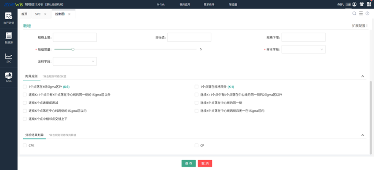
Task: Click the 每组容量 slider handle
Action: pos(73,50)
